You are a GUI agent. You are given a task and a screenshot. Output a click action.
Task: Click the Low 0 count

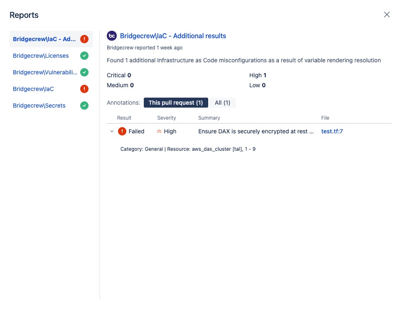click(x=257, y=85)
